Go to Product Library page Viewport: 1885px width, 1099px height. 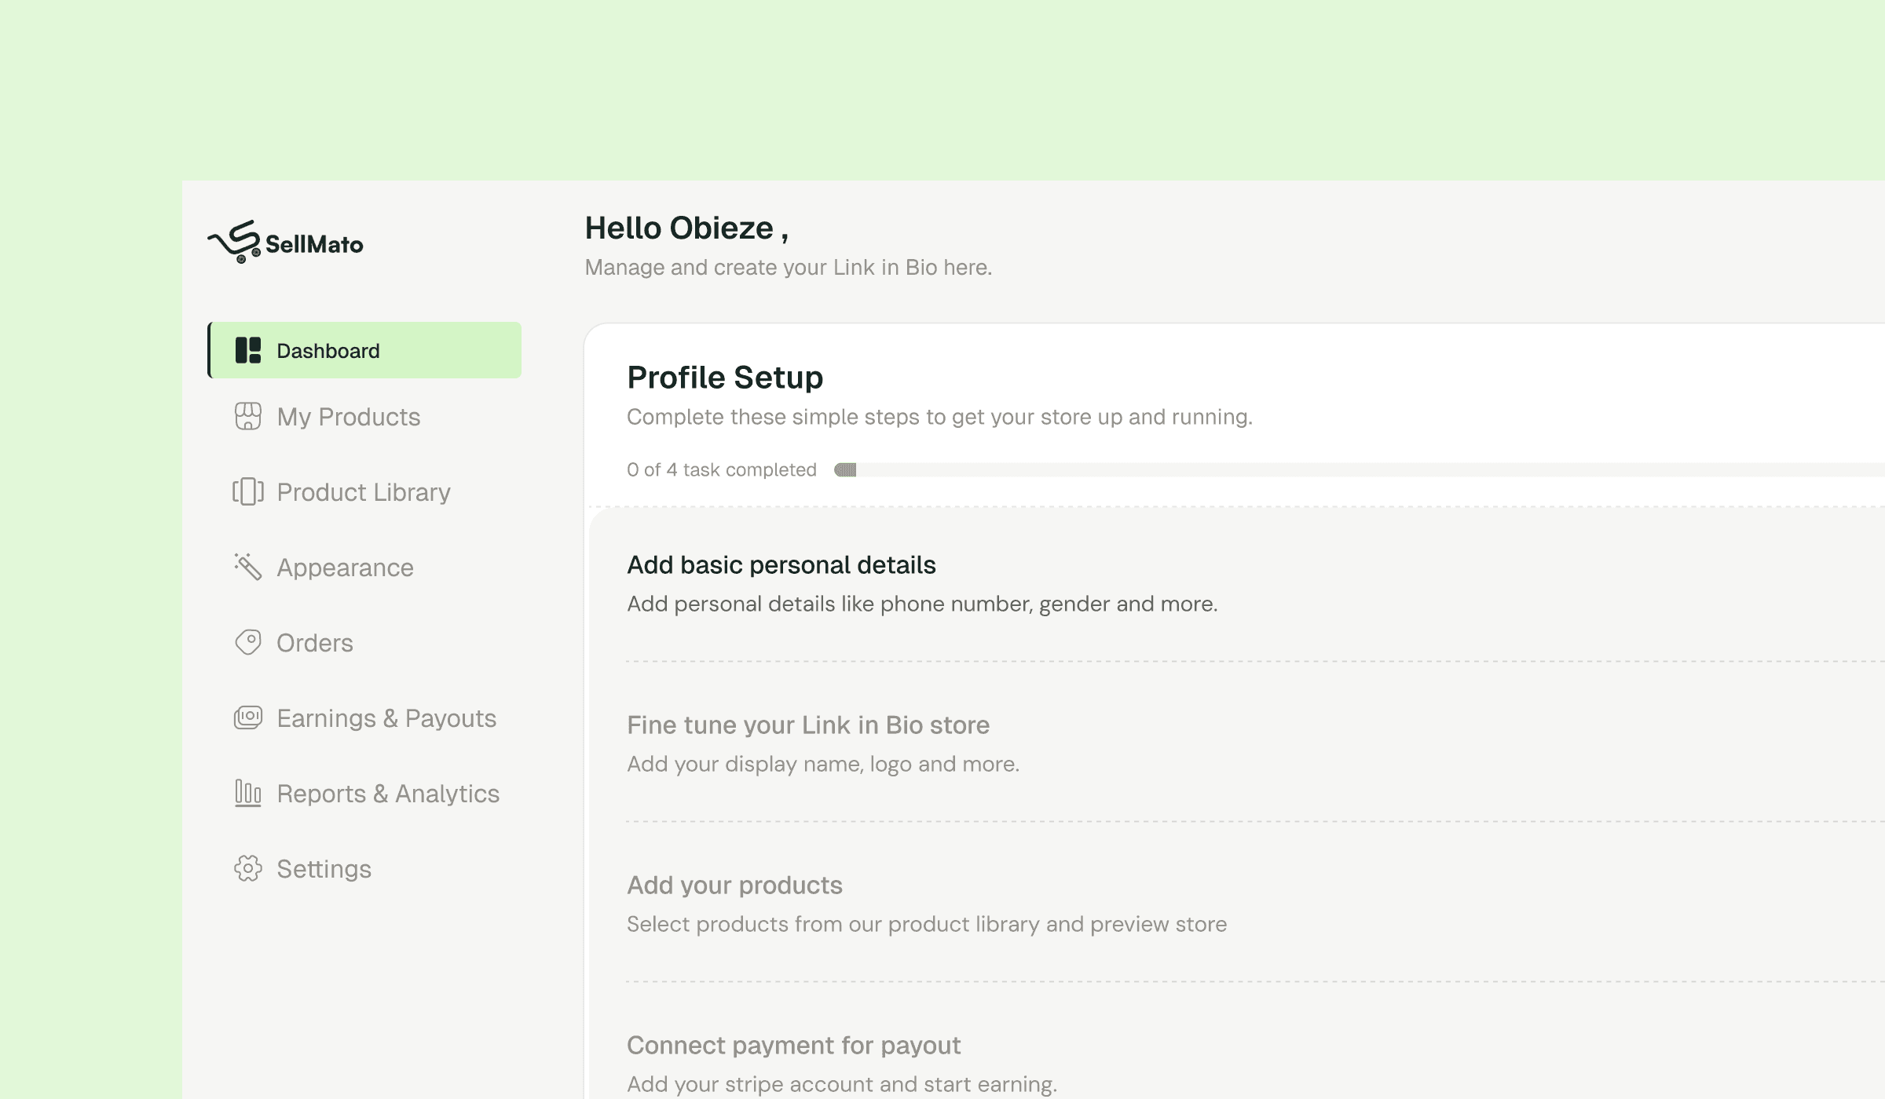click(x=364, y=492)
